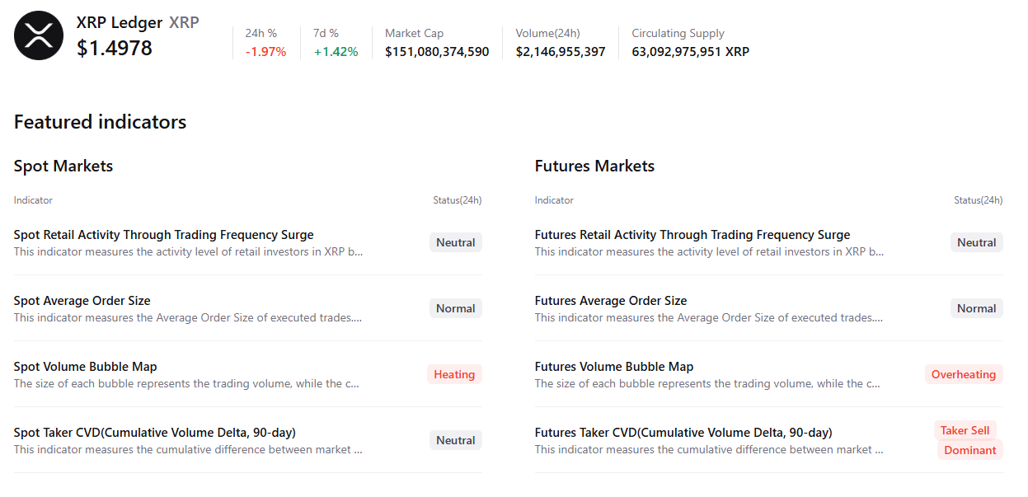Click the Futures Volume Bubble Map description text
1028x497 pixels.
click(x=707, y=383)
